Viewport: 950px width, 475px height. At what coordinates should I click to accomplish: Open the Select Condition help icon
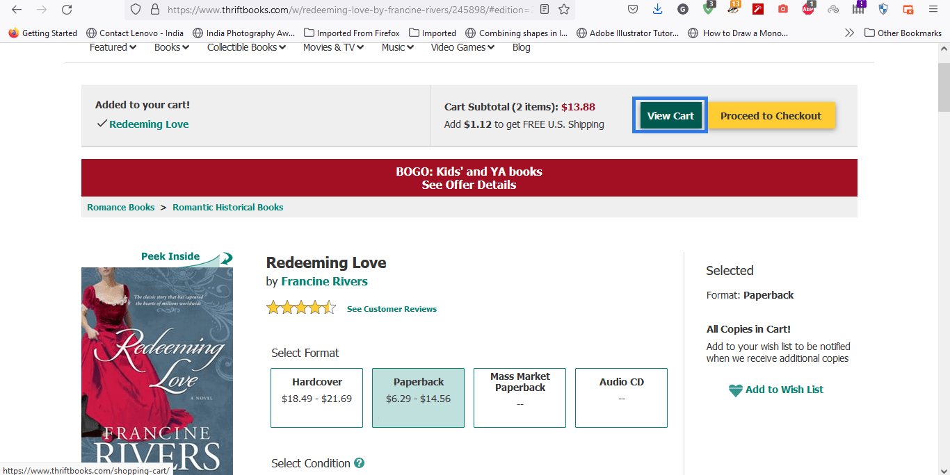click(359, 463)
